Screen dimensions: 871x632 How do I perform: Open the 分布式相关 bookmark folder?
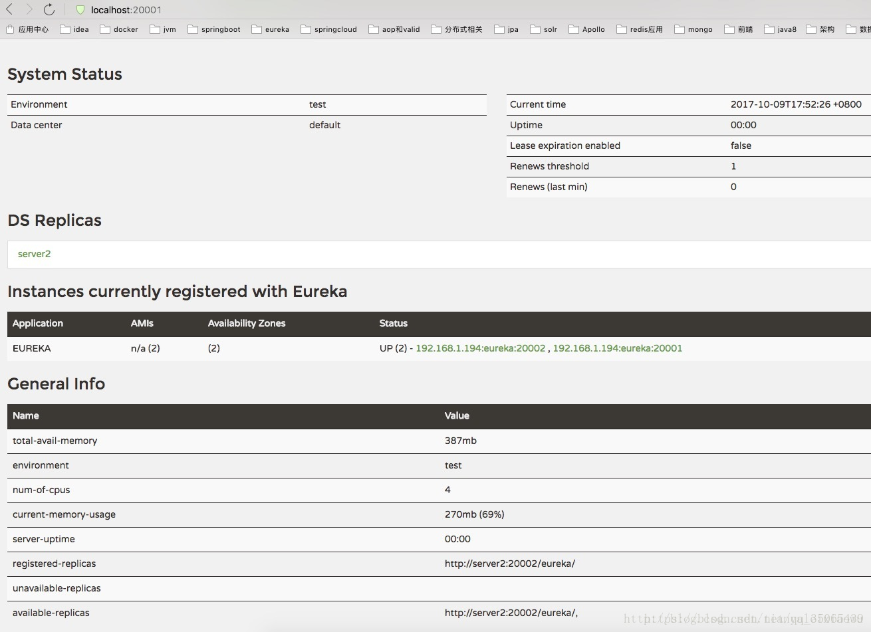coord(457,29)
